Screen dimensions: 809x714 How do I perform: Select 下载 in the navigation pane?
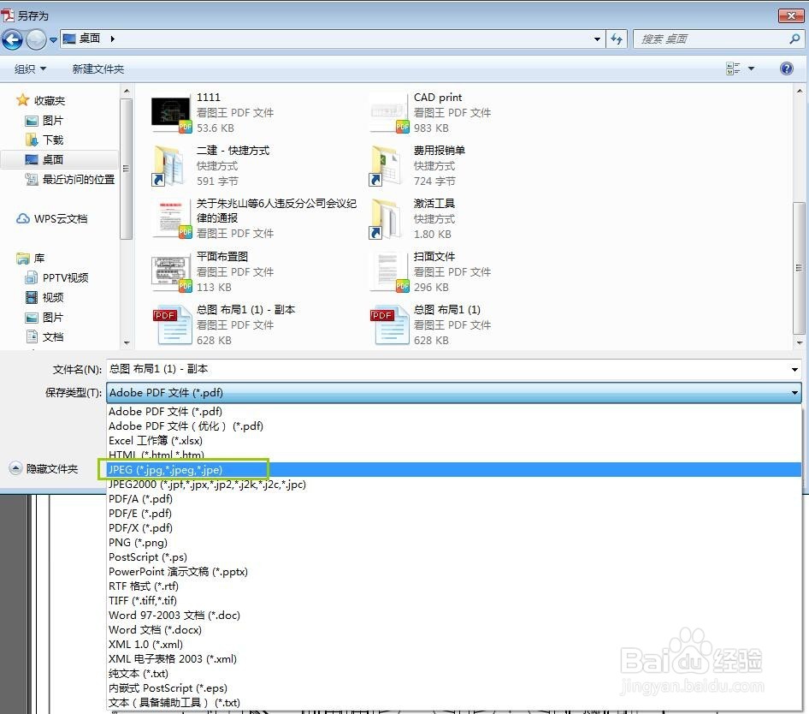44,140
